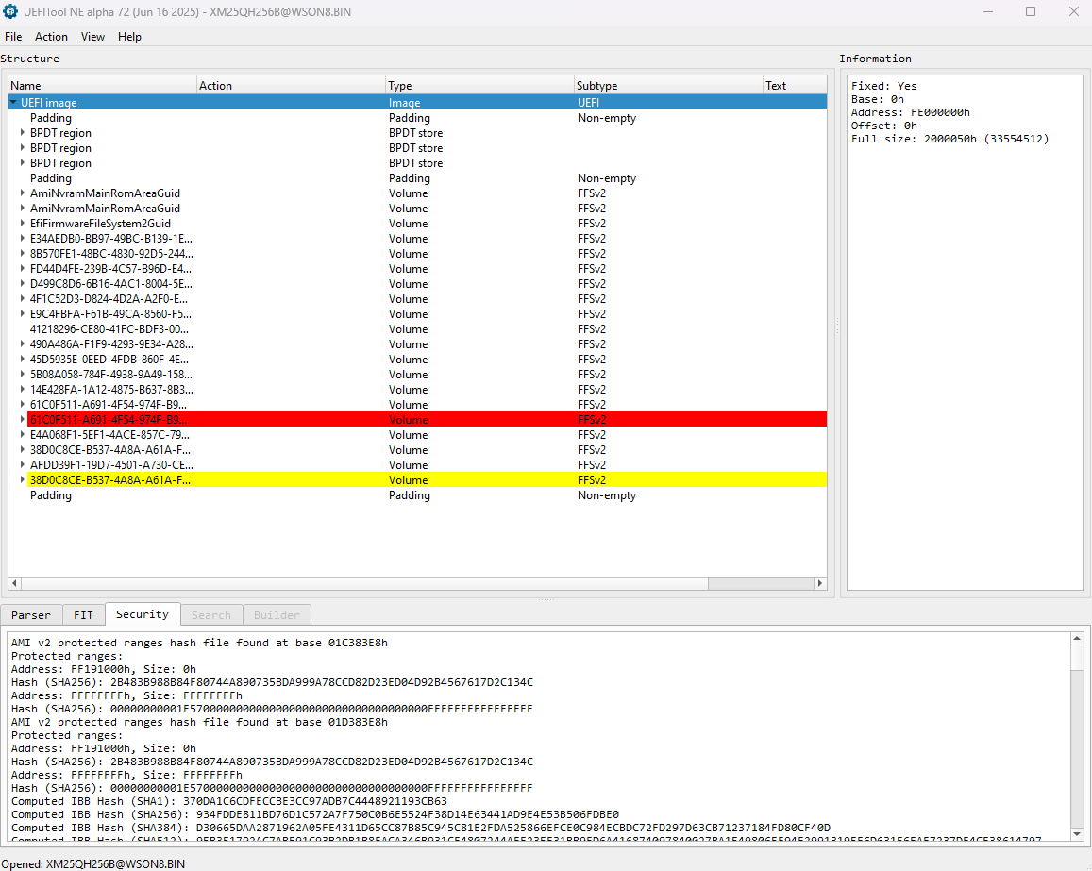Select the E9C4FBFA-F61B-49CA volume row

click(417, 314)
